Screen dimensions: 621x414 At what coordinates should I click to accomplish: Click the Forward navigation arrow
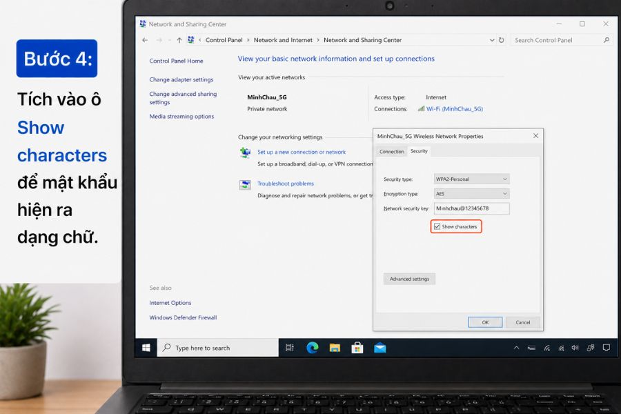(159, 40)
